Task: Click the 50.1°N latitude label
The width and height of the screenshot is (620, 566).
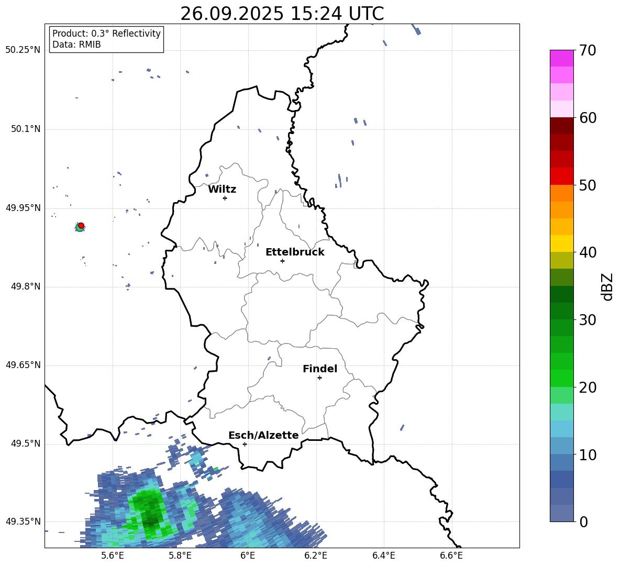Action: point(26,129)
